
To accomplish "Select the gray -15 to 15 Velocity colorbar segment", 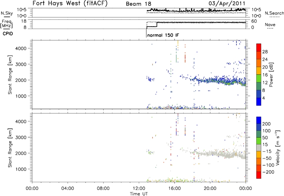I will 259,148.
